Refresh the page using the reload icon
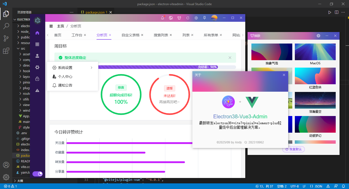 point(188,18)
